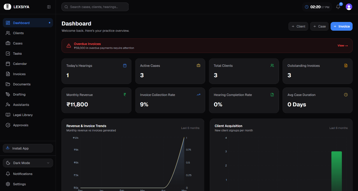Click the Dashboard page heading

(76, 24)
